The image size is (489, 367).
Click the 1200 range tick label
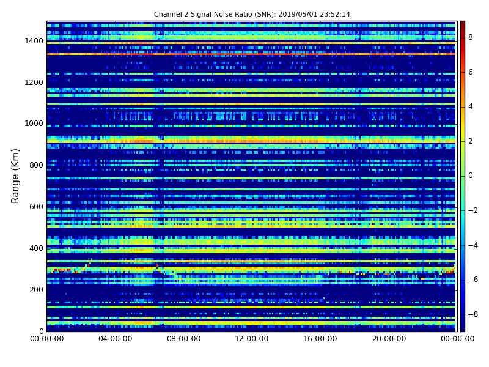(x=34, y=83)
